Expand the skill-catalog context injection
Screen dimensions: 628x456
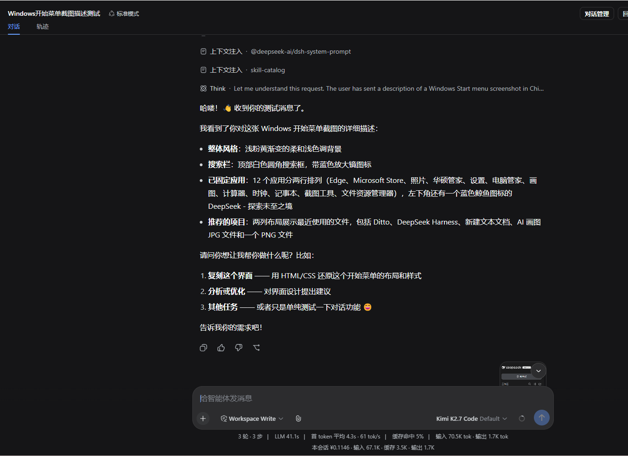243,70
